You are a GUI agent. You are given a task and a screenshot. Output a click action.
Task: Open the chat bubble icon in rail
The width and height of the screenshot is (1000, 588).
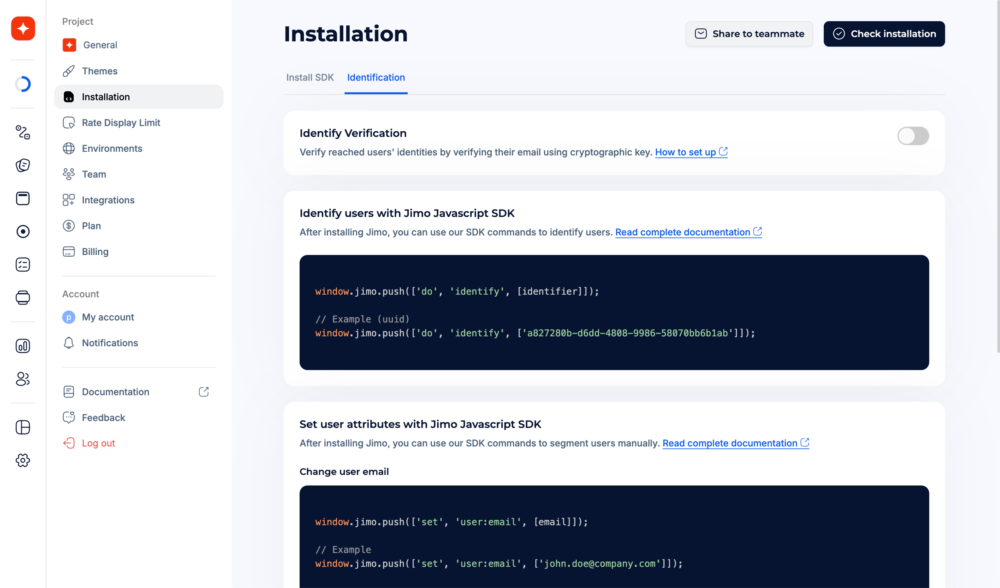(23, 165)
